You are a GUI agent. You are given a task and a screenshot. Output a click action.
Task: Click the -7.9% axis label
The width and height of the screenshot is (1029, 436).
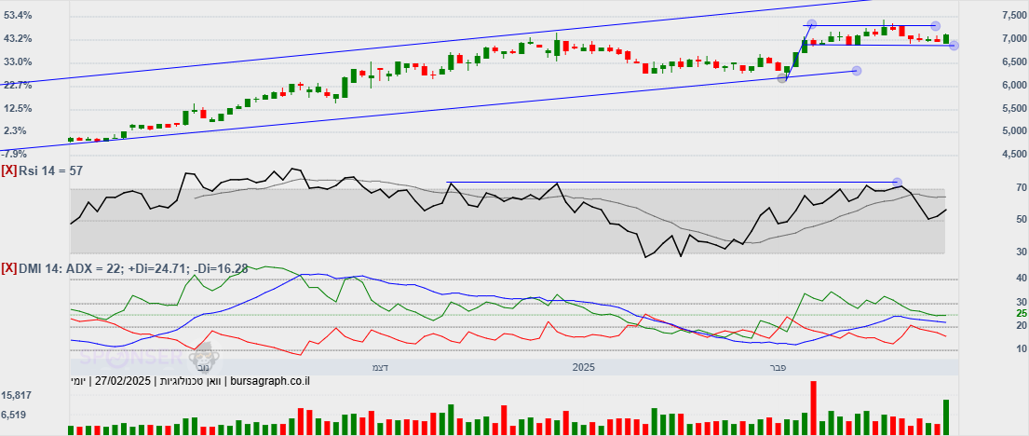[x=14, y=154]
